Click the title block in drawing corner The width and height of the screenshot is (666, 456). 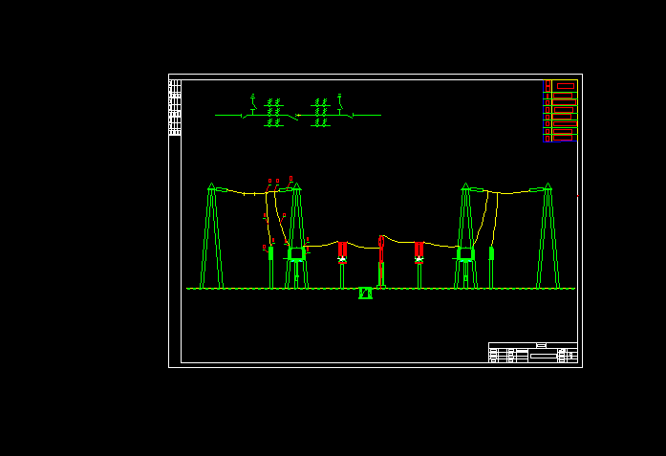click(532, 353)
